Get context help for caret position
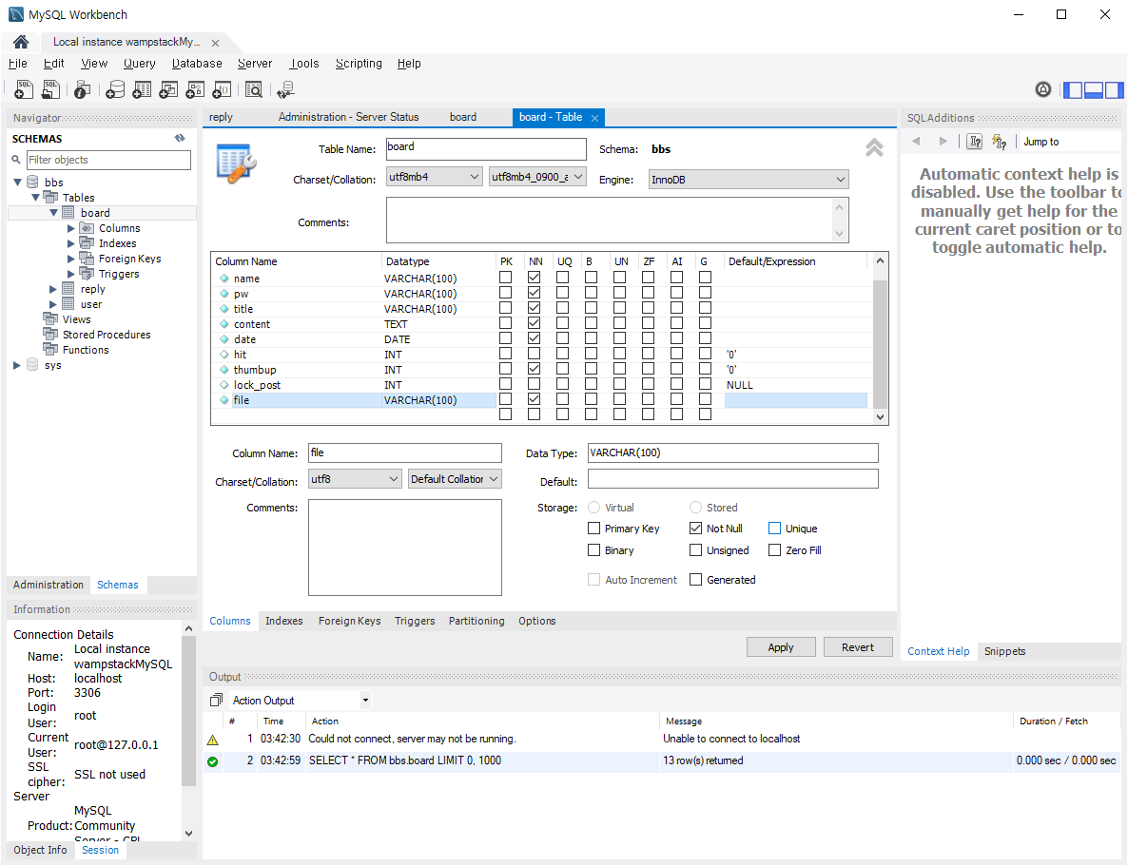Screen dimensions: 1128x866 975,141
